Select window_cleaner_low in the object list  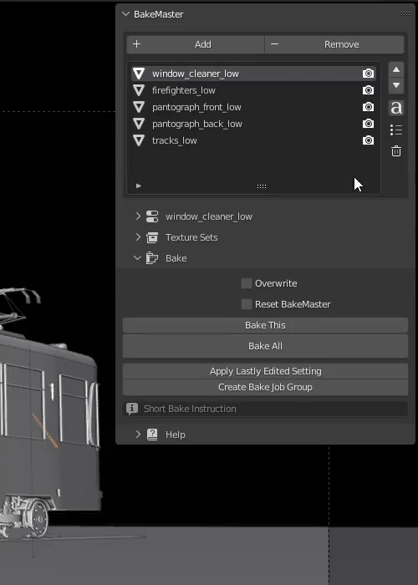pos(253,74)
